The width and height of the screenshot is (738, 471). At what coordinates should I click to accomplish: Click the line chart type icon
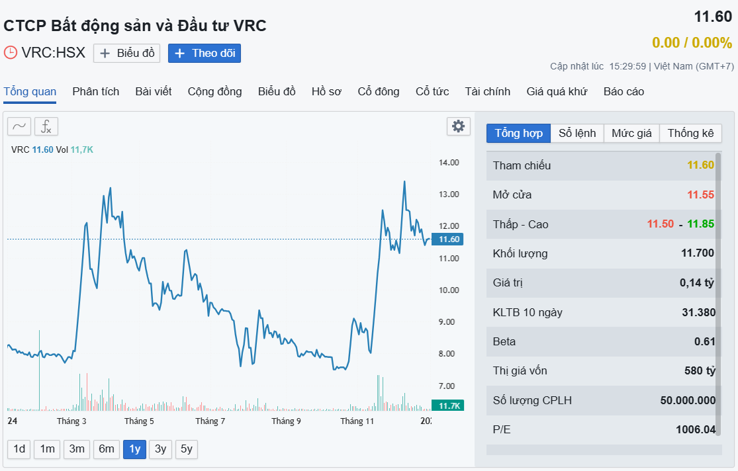[x=19, y=126]
